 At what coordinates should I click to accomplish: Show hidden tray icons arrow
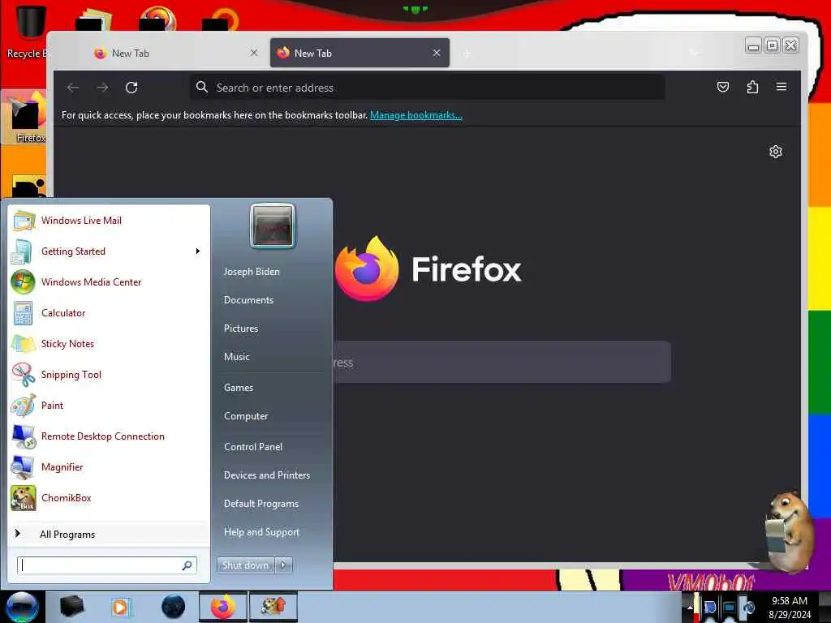690,608
